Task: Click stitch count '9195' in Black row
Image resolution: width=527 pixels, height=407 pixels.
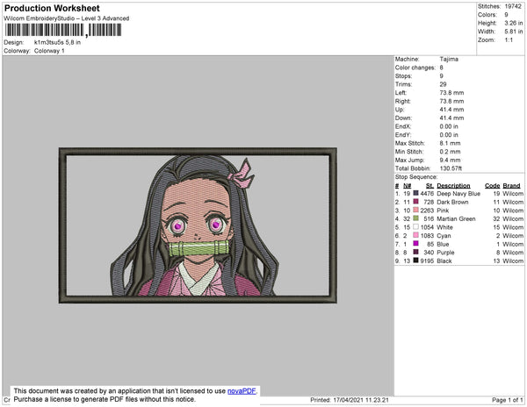Action: pos(427,261)
